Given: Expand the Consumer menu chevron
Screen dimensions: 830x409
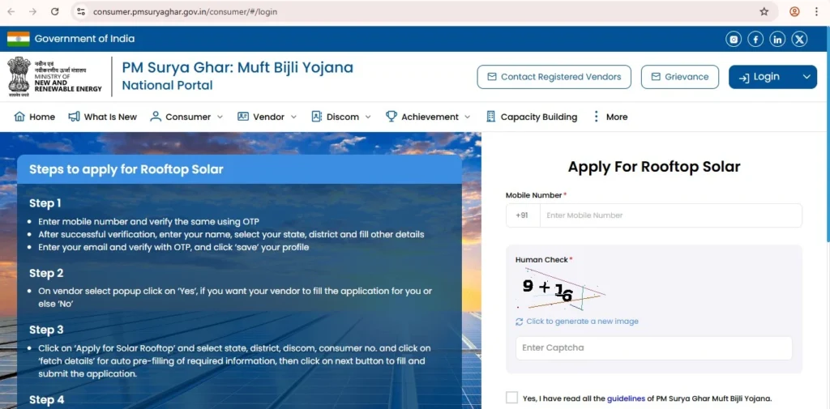Looking at the screenshot, I should tap(220, 117).
